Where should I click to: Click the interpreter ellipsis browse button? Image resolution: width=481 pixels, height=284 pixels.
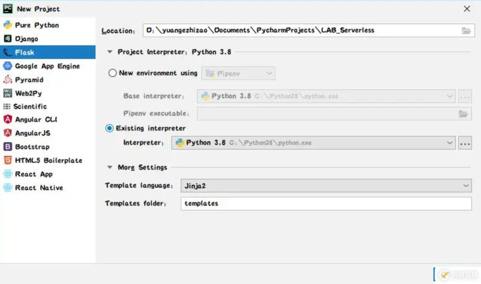click(x=465, y=143)
